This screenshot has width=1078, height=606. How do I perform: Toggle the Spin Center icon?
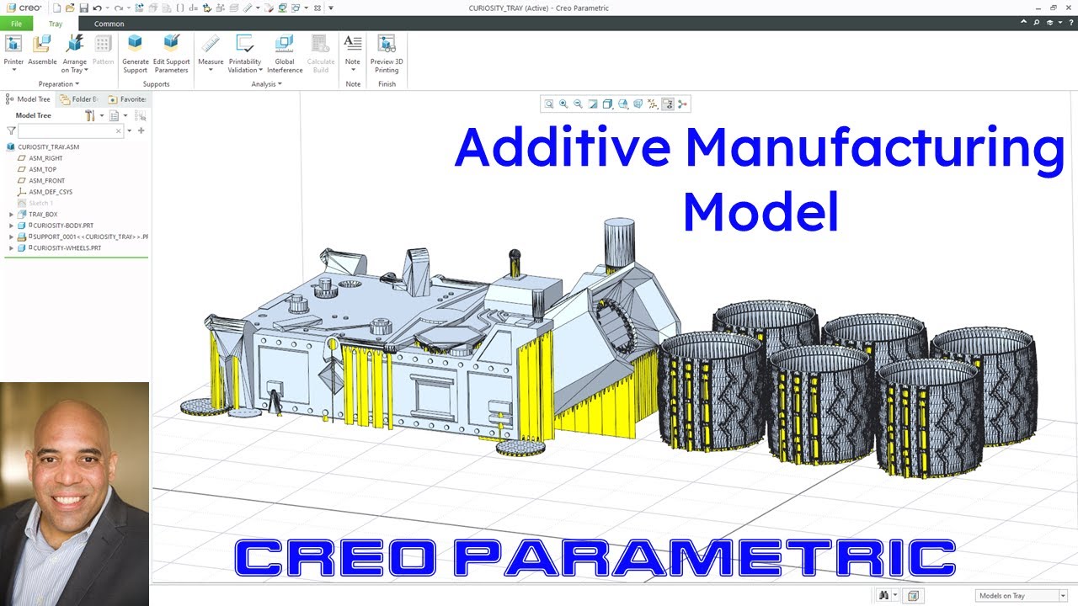pos(682,104)
